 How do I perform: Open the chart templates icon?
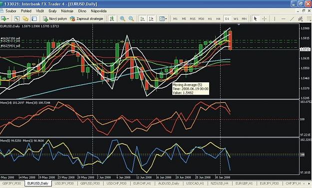pos(162,18)
